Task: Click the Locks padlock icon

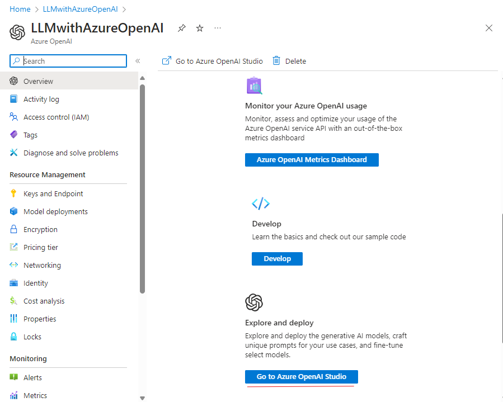Action: pyautogui.click(x=14, y=336)
